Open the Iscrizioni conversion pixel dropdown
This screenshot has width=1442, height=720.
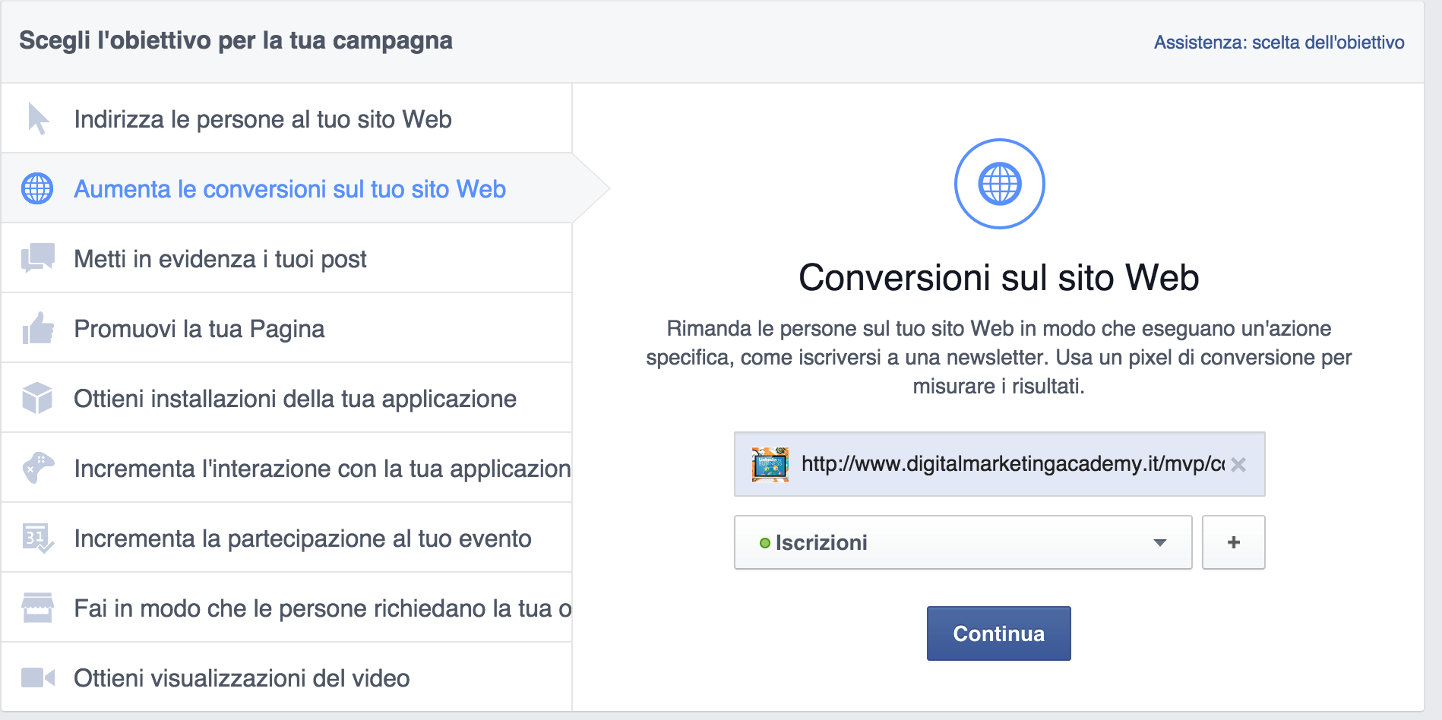tap(962, 542)
